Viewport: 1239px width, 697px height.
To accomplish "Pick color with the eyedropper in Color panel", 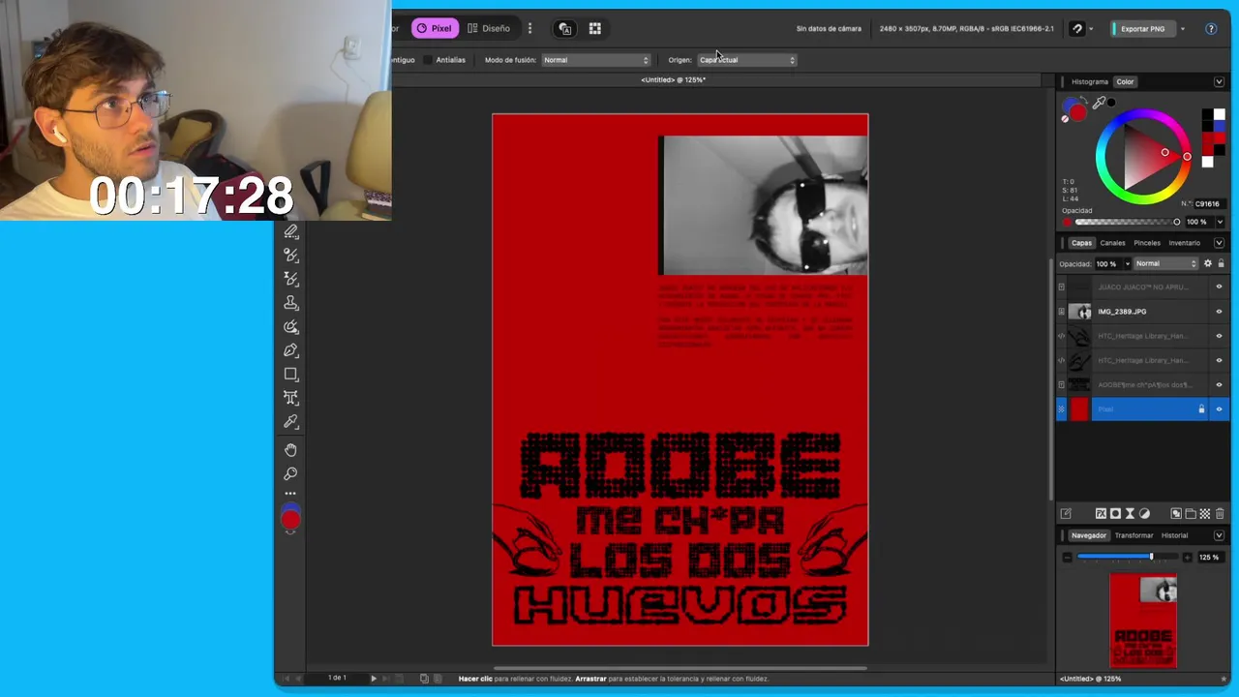I will (1099, 103).
